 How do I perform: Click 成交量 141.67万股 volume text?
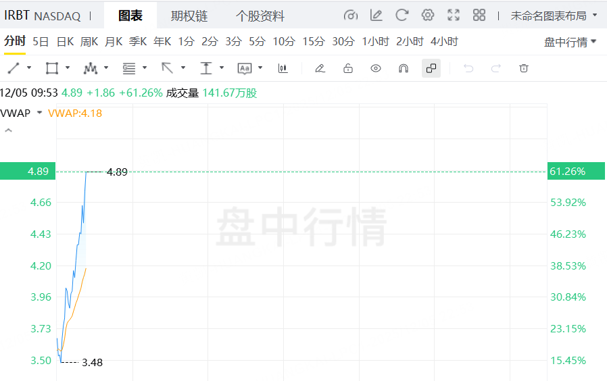coord(212,93)
